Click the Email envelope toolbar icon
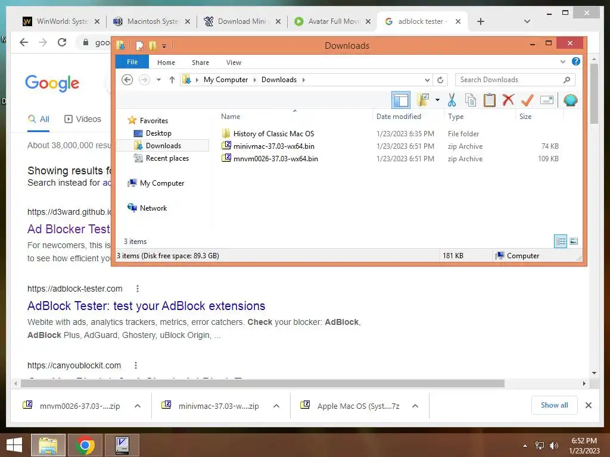The image size is (610, 457). pyautogui.click(x=547, y=100)
